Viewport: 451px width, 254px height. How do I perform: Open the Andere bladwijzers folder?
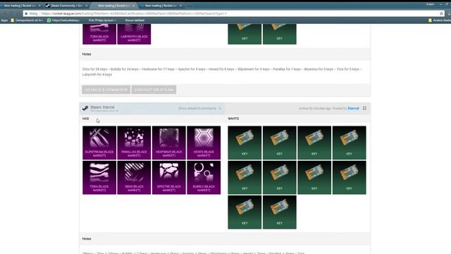coord(440,20)
